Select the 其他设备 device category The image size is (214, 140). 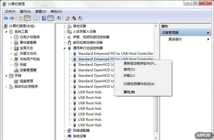pyautogui.click(x=80, y=26)
